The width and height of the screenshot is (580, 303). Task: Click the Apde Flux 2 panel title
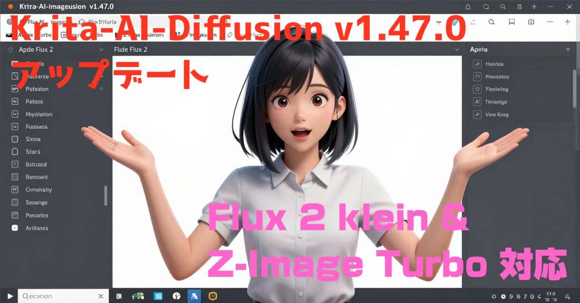pyautogui.click(x=36, y=50)
